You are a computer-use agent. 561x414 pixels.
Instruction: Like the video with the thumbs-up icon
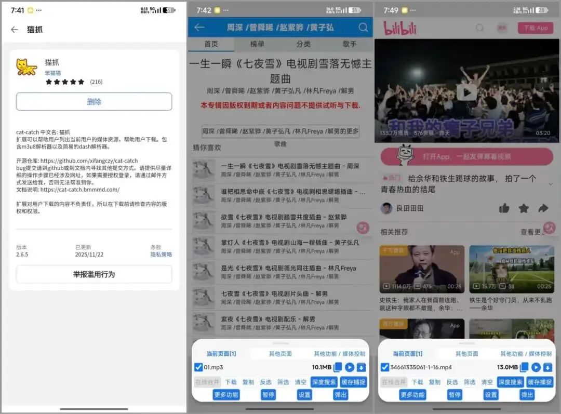(504, 208)
